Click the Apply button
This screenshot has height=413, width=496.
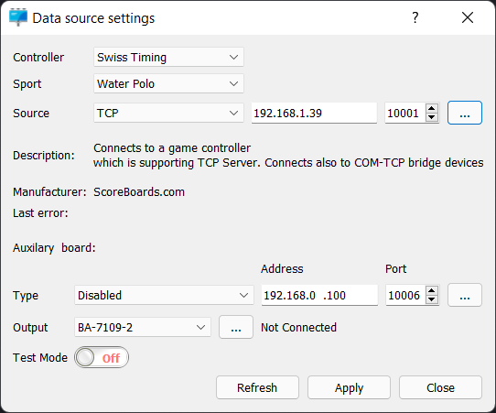349,387
